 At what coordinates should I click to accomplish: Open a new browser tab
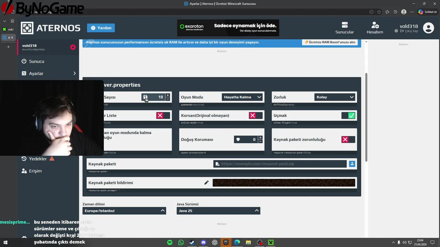pos(8,47)
